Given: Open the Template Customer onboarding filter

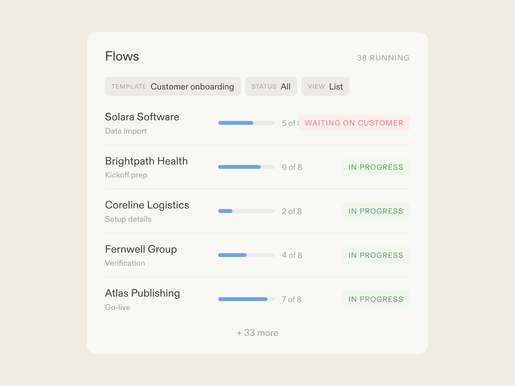Looking at the screenshot, I should tap(173, 86).
